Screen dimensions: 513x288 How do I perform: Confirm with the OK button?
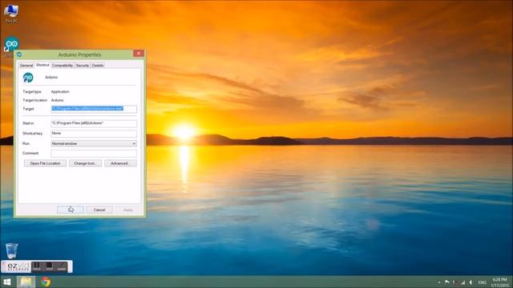pos(71,210)
